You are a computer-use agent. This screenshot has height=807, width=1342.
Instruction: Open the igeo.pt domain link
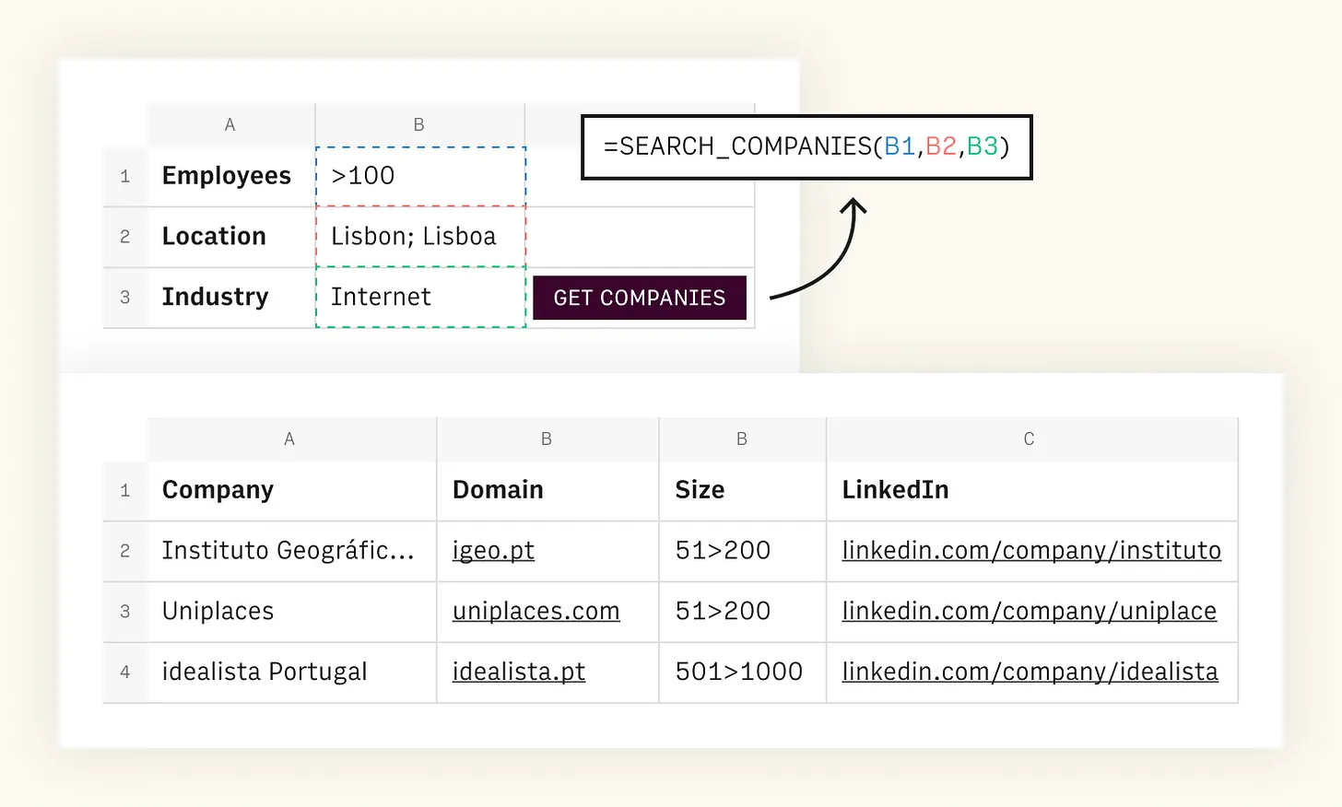click(x=493, y=551)
